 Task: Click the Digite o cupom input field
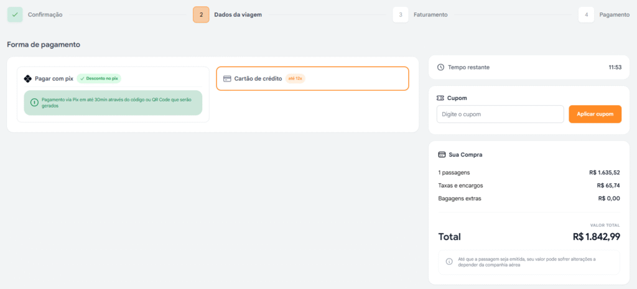(x=500, y=114)
